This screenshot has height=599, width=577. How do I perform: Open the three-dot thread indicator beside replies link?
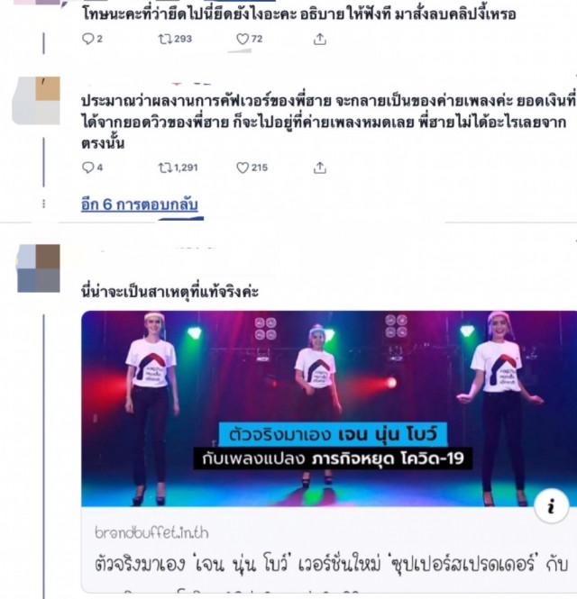click(x=43, y=204)
